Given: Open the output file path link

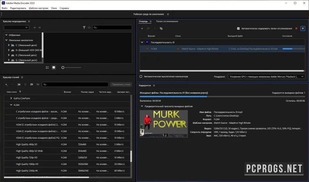Looking at the screenshot, I should pos(253,49).
